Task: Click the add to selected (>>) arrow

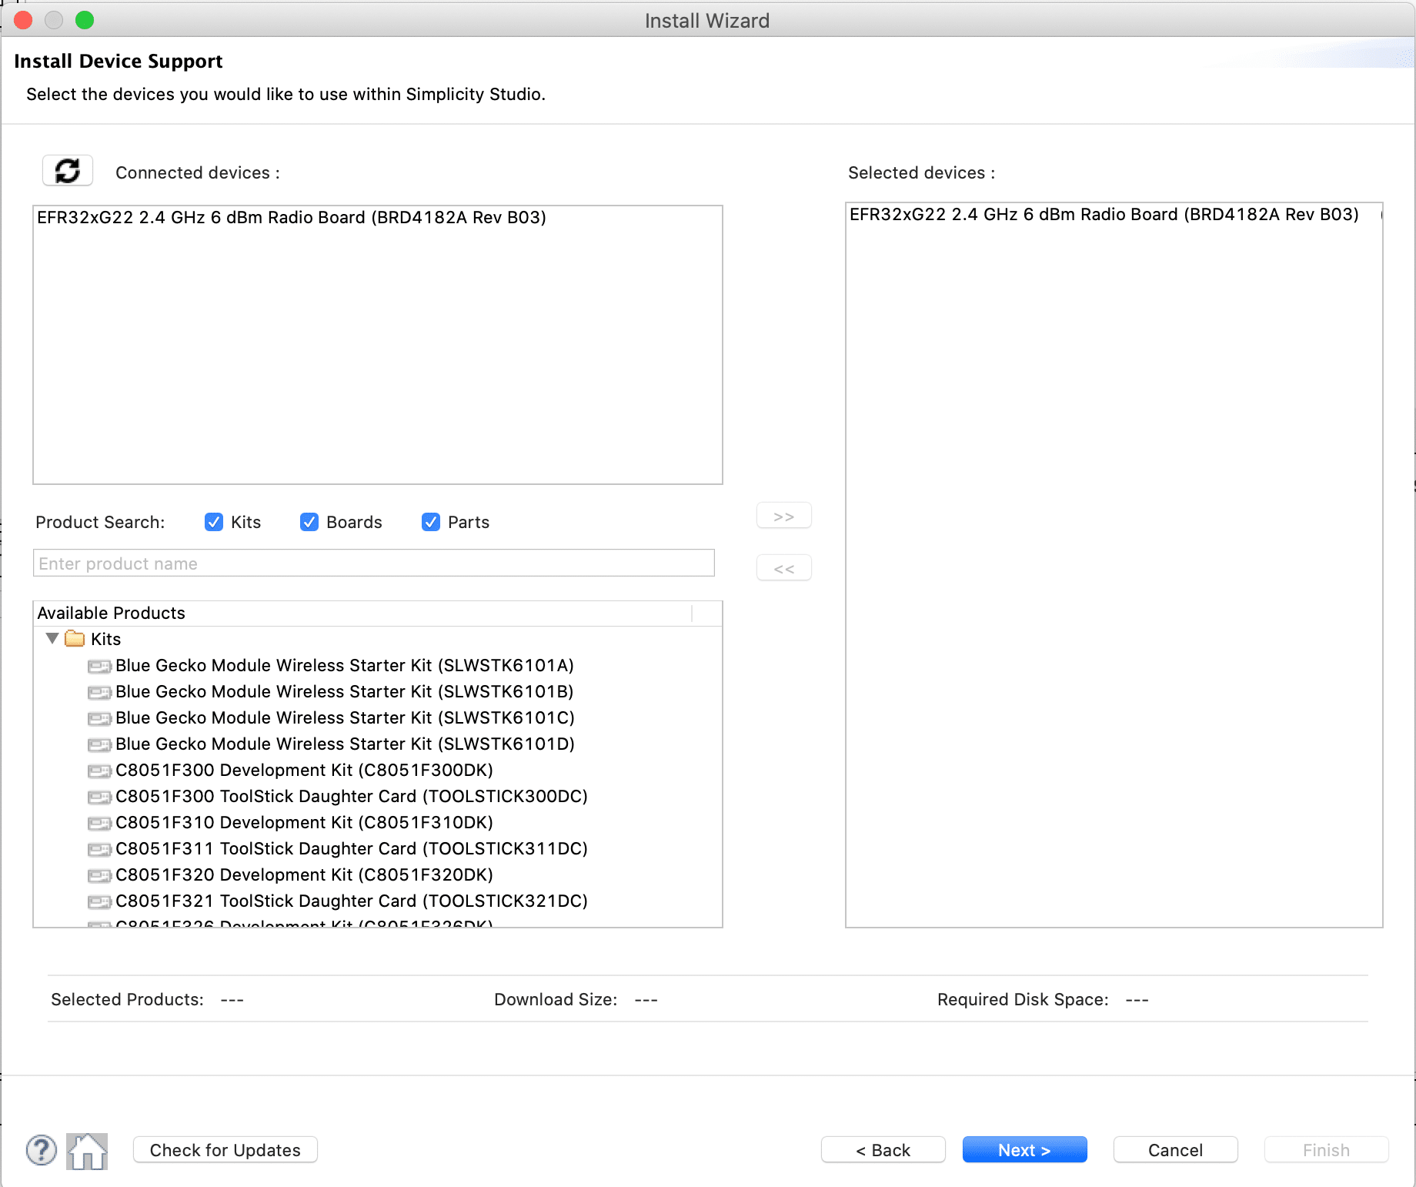Action: (x=783, y=516)
